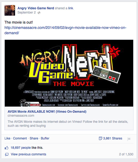Like the post
The image size is (138, 162).
(x=7, y=138)
